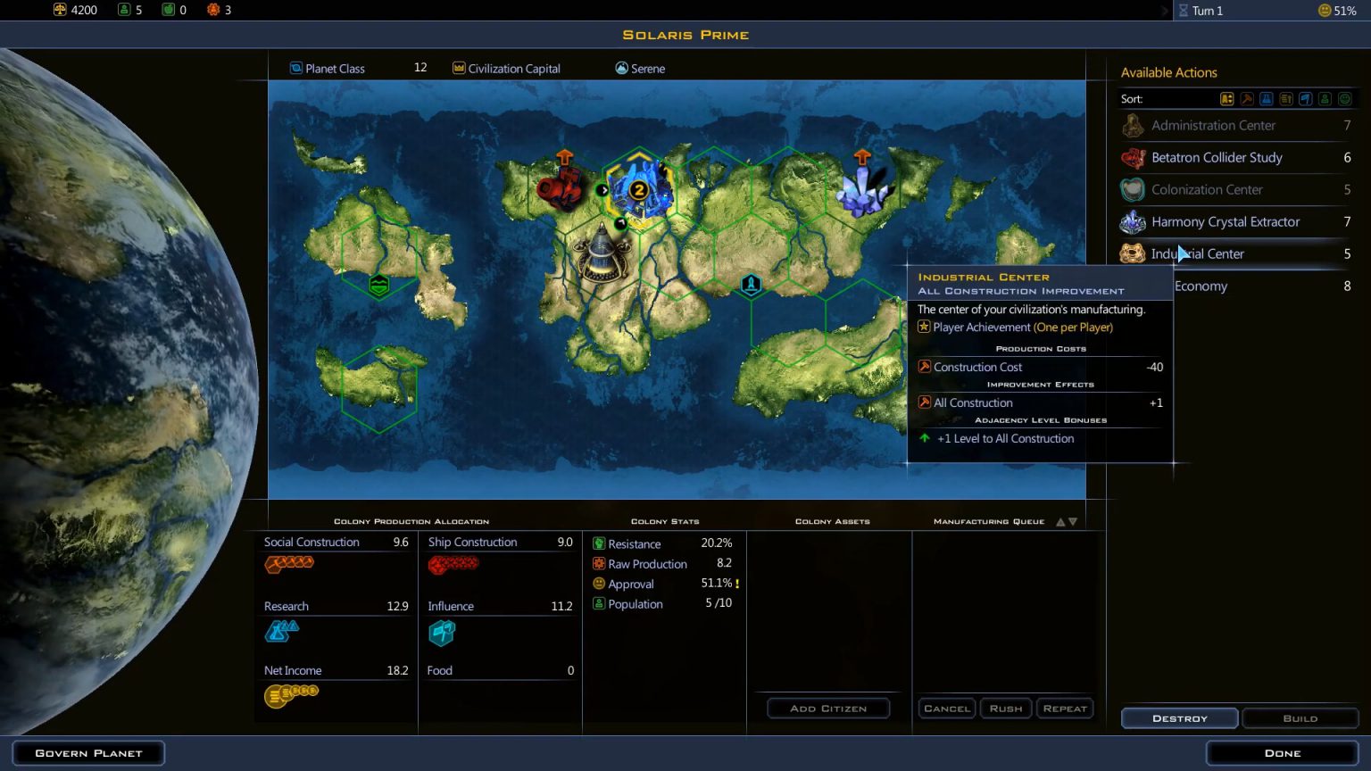Choose Harmony Crystal Extractor from list
Screen dimensions: 1371x771
(x=1237, y=222)
